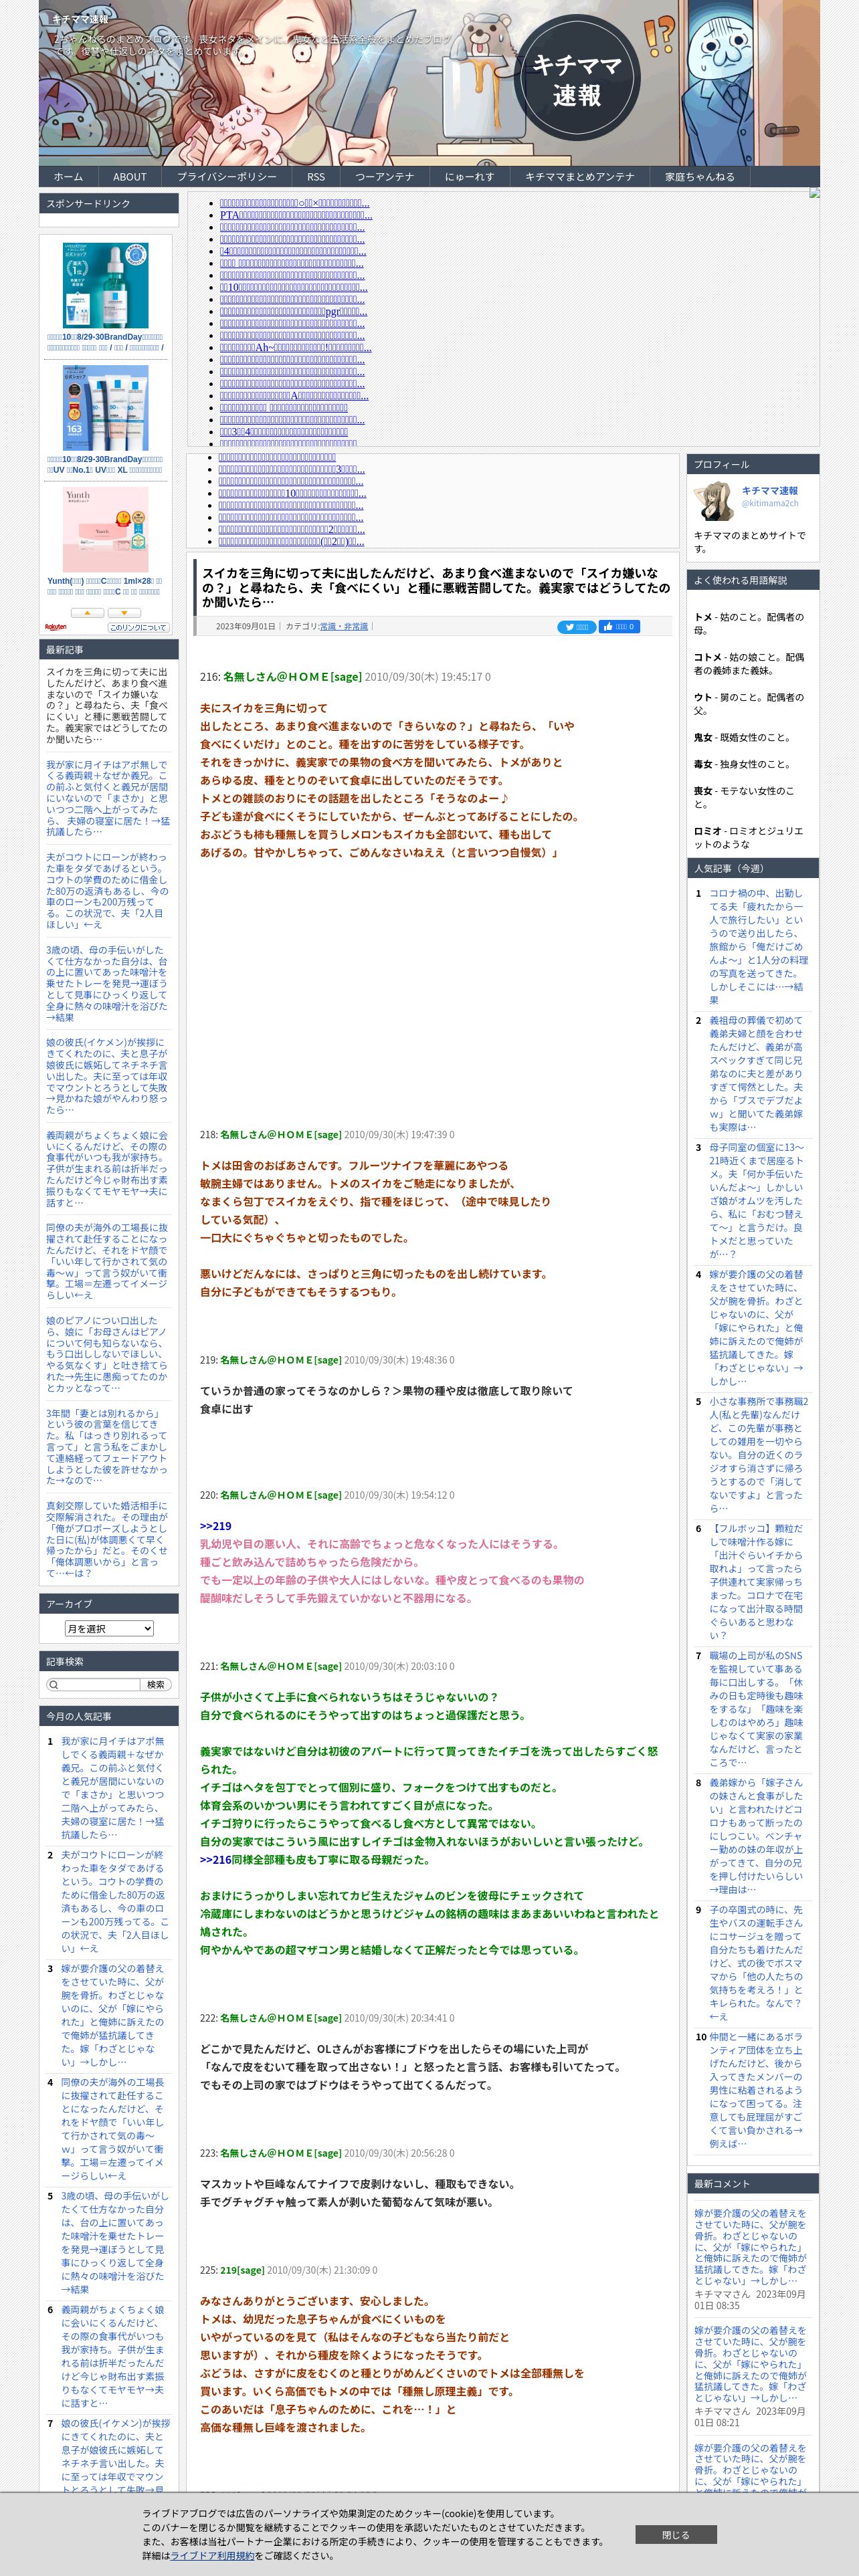
Task: Click the Rakuten logo in ad widget
Action: click(56, 627)
